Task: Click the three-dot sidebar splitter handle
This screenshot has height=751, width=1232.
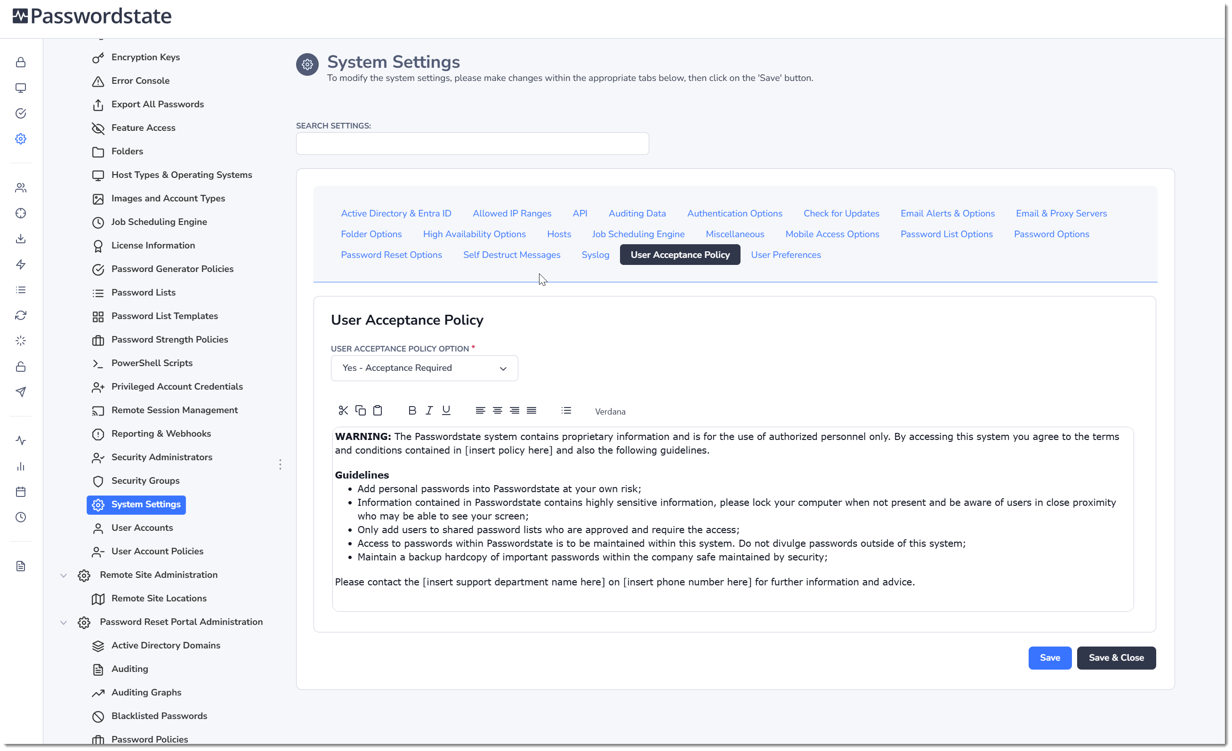Action: (280, 465)
